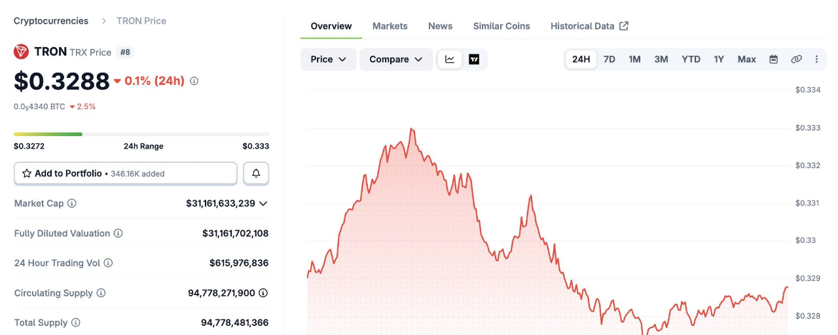The width and height of the screenshot is (838, 335).
Task: Click the $0.3288 price value
Action: (x=62, y=81)
